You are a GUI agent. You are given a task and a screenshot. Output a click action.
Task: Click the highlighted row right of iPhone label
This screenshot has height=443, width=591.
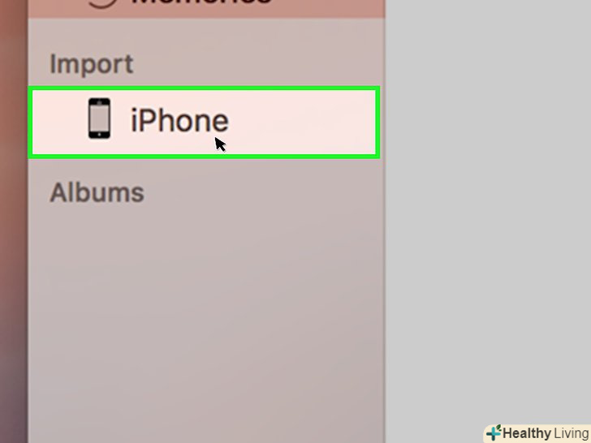pos(301,122)
